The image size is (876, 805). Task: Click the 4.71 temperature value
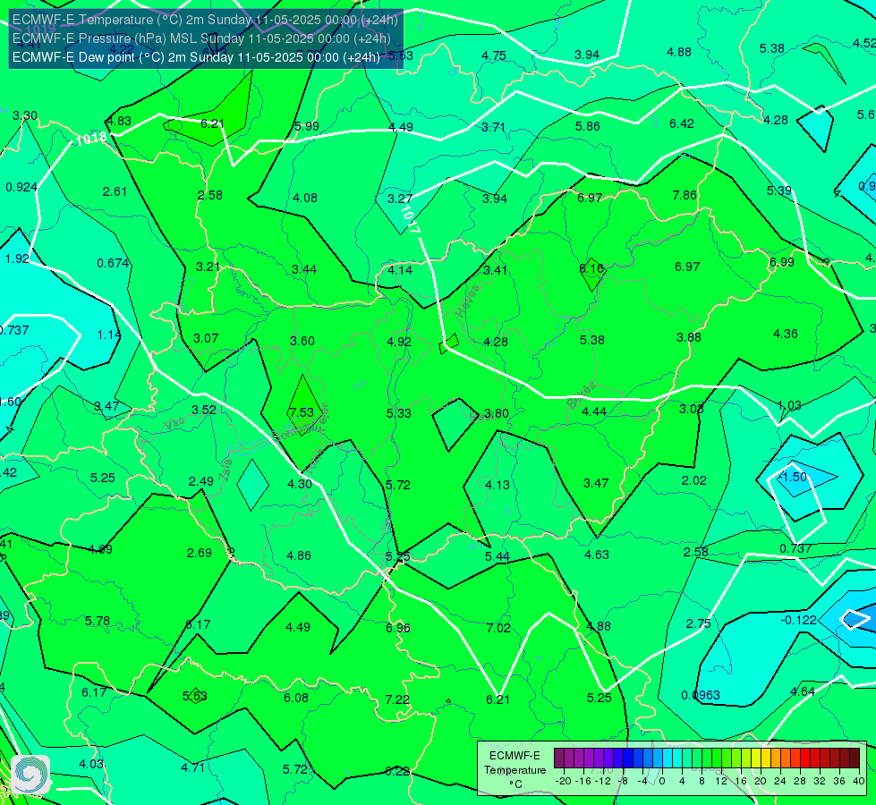pyautogui.click(x=192, y=767)
